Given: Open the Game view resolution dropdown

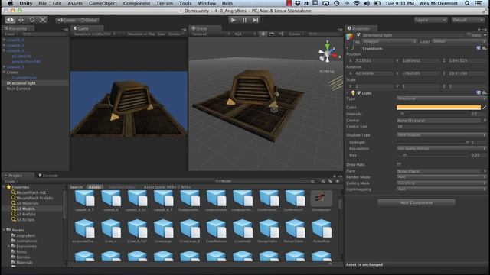Looking at the screenshot, I should (94, 34).
